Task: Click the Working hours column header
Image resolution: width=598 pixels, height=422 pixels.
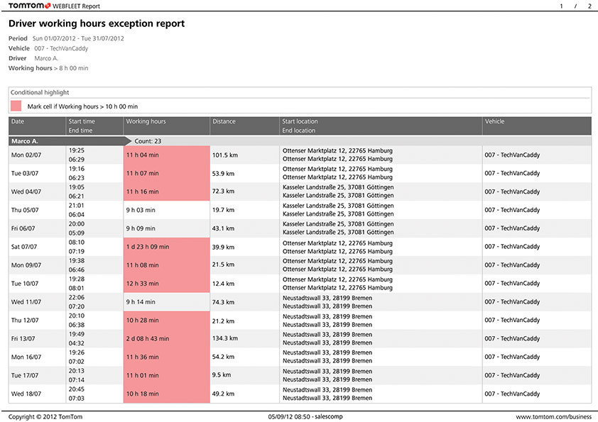Action: [x=146, y=121]
